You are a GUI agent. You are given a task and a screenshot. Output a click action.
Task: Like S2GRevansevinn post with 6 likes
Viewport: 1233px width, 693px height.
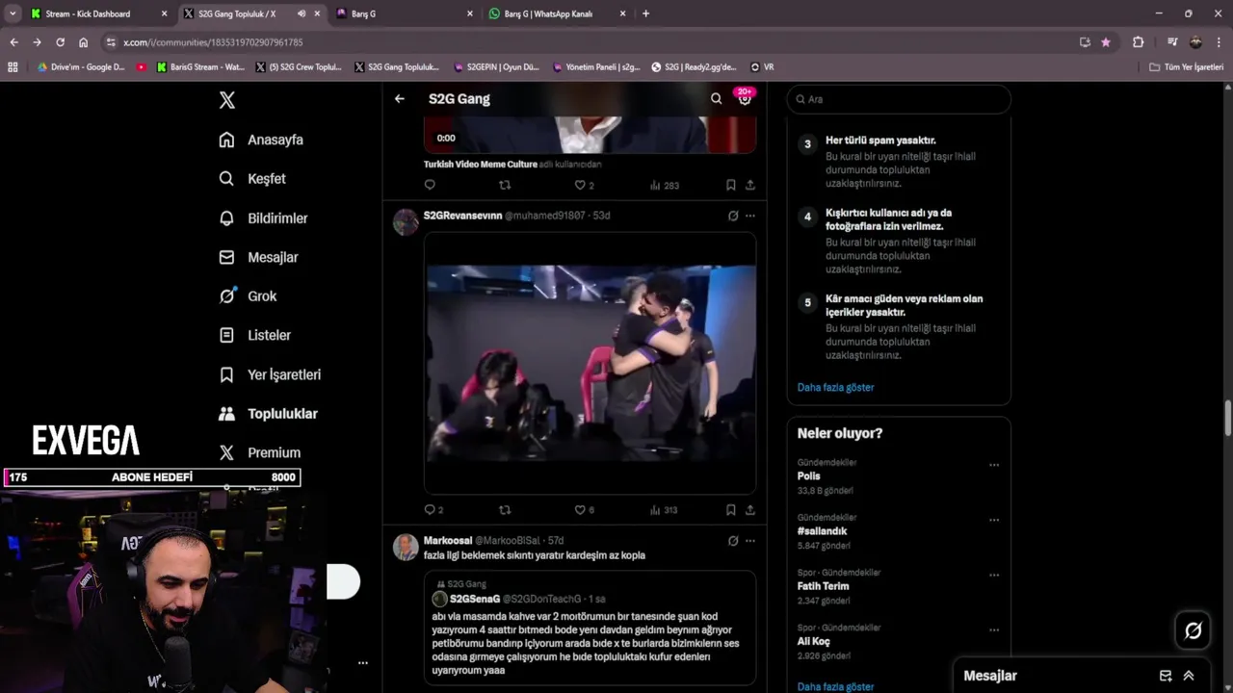pos(584,510)
